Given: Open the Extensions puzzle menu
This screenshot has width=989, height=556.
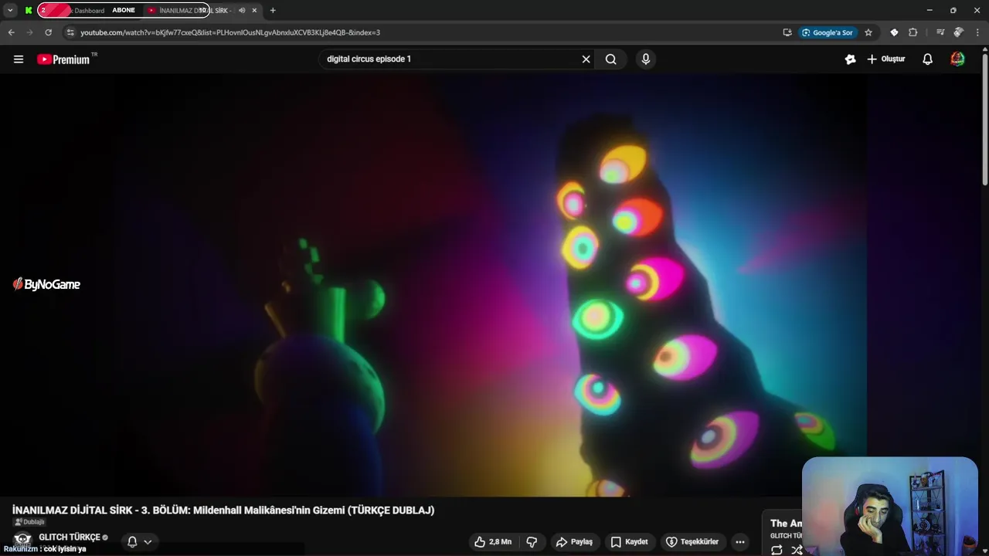Looking at the screenshot, I should (913, 32).
